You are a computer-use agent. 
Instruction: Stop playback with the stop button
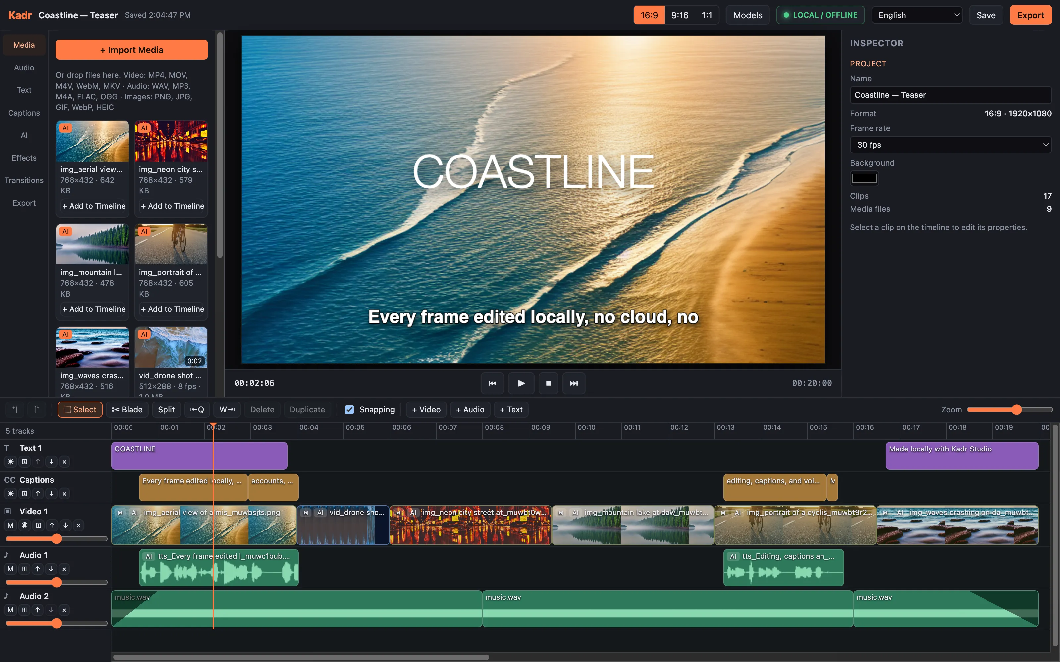pyautogui.click(x=549, y=383)
